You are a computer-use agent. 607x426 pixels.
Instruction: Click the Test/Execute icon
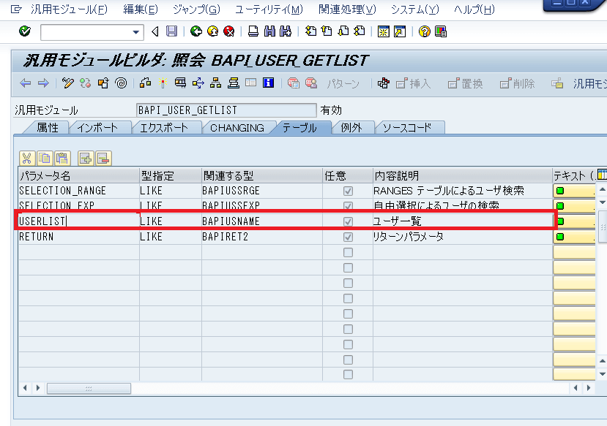click(x=180, y=83)
